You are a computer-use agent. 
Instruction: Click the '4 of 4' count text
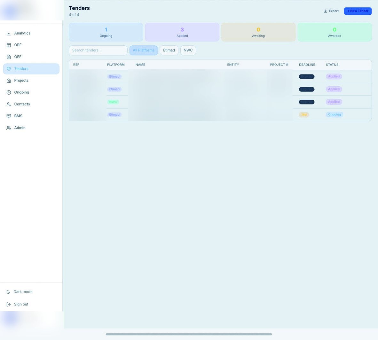pyautogui.click(x=74, y=15)
